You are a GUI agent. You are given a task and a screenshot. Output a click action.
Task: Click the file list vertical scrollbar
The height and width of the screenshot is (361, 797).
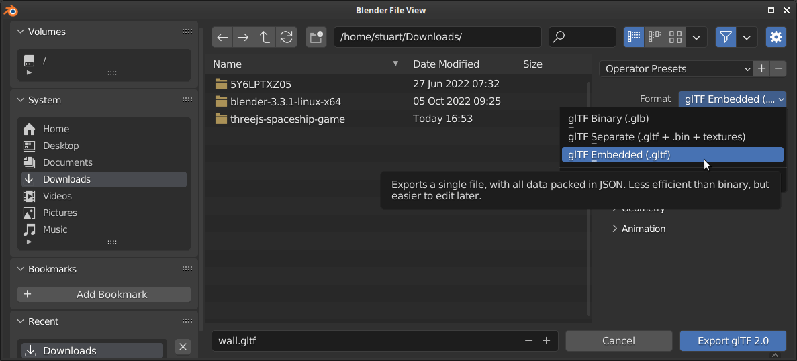[590, 198]
